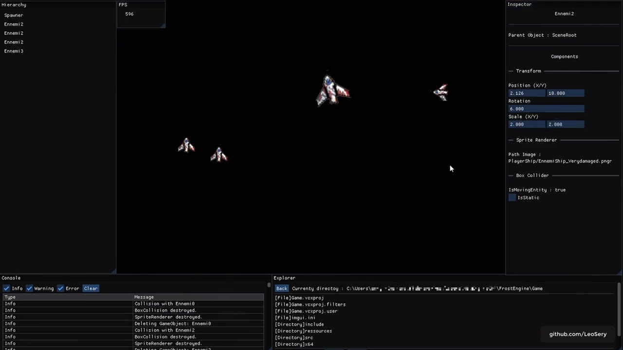Screen dimensions: 623x350
Task: Enable the IsStatic checkbox
Action: point(512,197)
